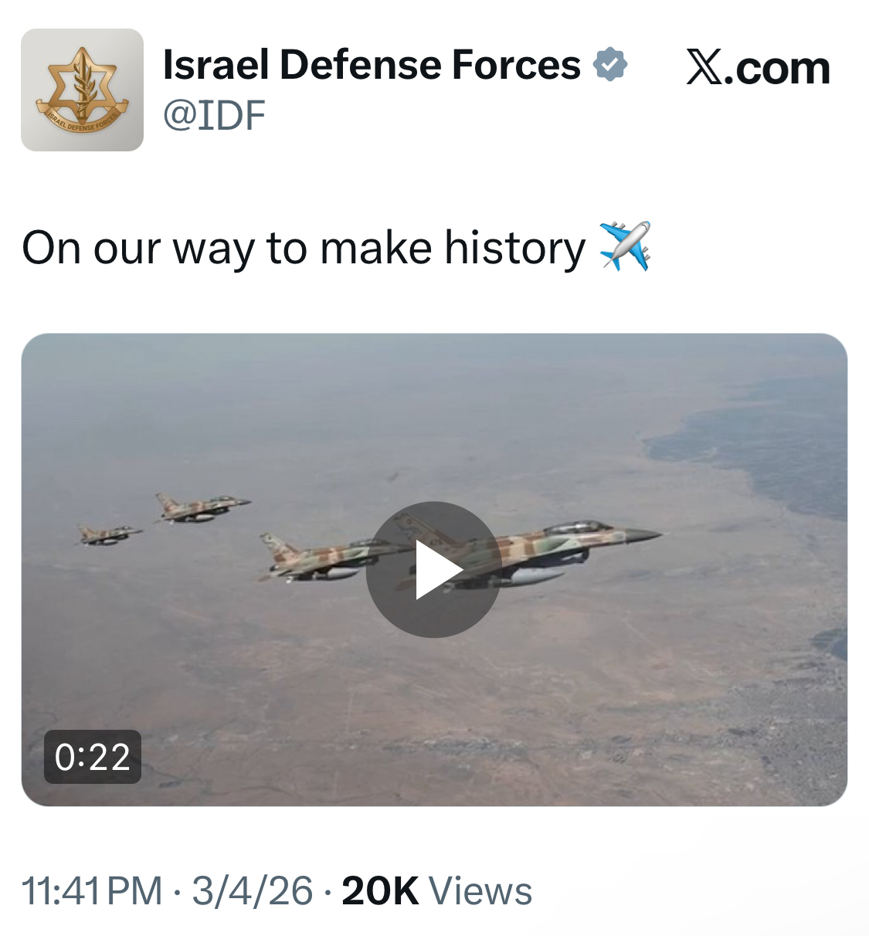Open the @IDF handle link
This screenshot has height=936, width=869.
(x=214, y=116)
